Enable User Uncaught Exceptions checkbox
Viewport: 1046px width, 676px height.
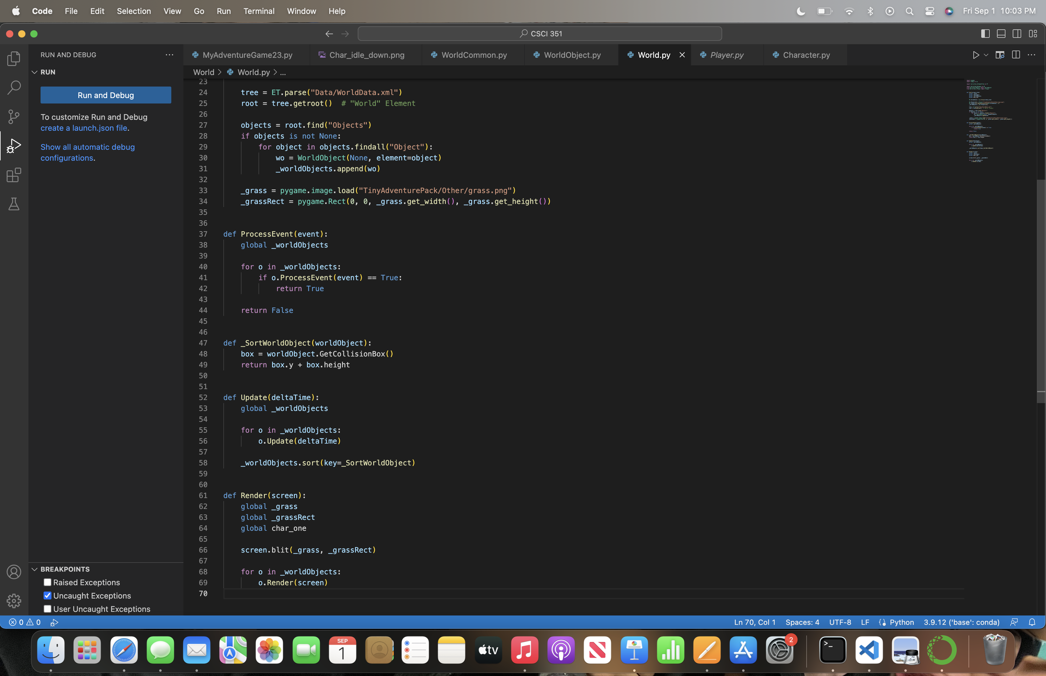[x=48, y=609]
